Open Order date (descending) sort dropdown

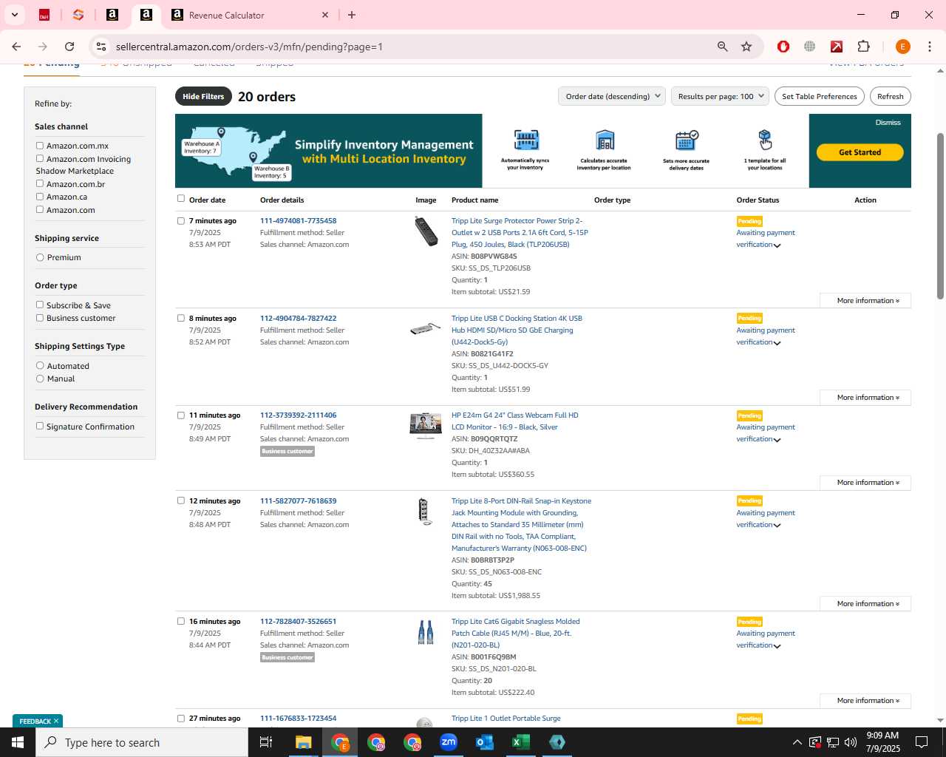(612, 96)
